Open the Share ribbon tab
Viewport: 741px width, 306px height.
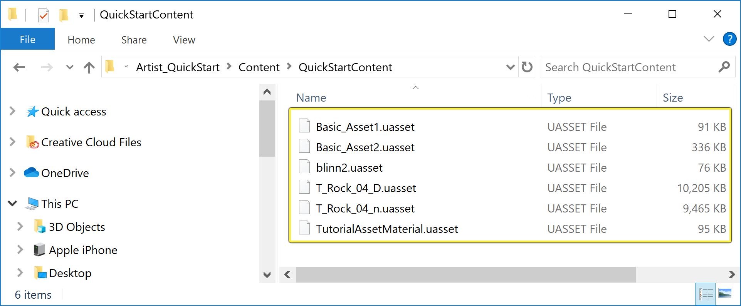(x=134, y=40)
